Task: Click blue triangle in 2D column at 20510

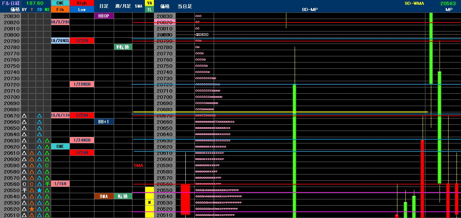Action: point(39,215)
